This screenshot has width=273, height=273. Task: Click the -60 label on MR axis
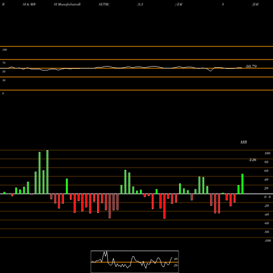click(266, 223)
